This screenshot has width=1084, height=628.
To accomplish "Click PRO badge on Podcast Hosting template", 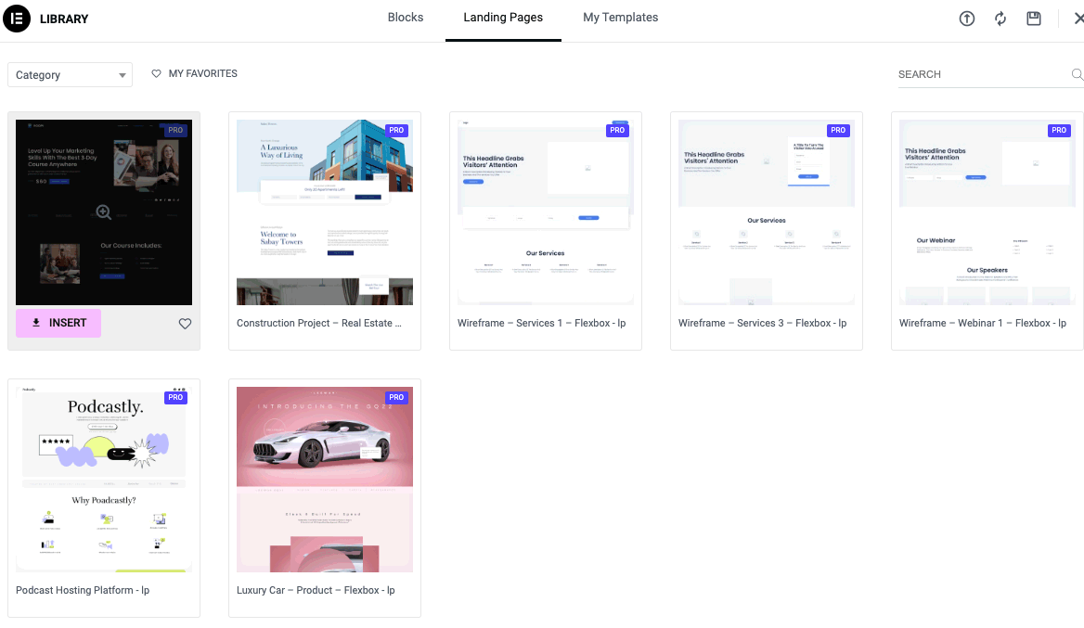I will [175, 397].
